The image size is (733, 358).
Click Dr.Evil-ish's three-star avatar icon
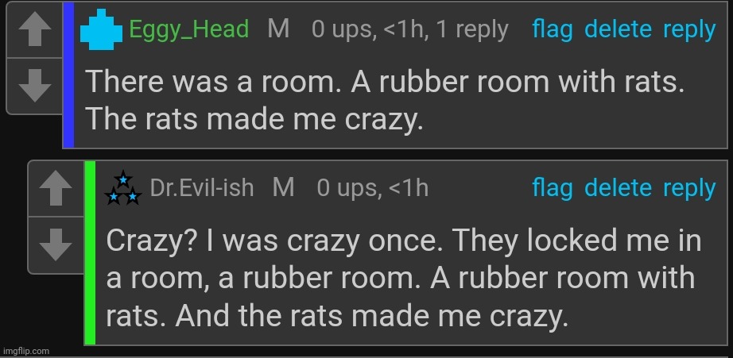[x=123, y=187]
